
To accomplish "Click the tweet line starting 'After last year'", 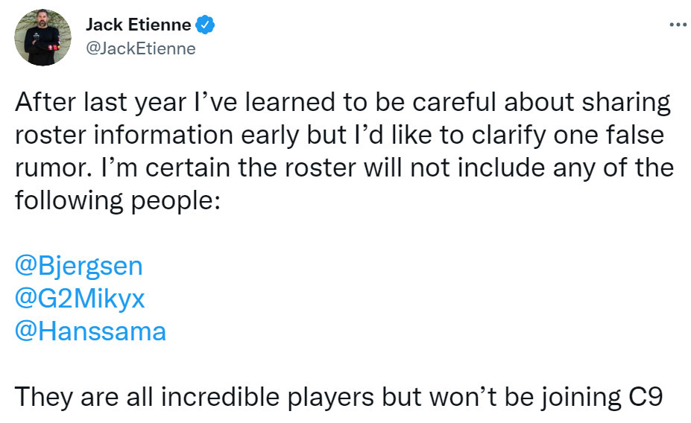I will pyautogui.click(x=343, y=103).
